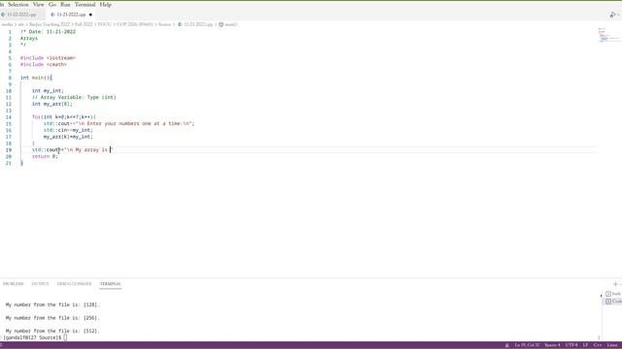Click terminal output line showing [552]
Screen dimensions: 622x349
coord(52,331)
